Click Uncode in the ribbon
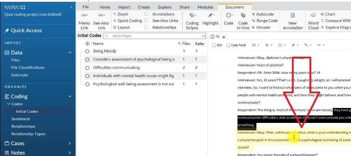Screen dimensions: 351x156 click(263, 27)
